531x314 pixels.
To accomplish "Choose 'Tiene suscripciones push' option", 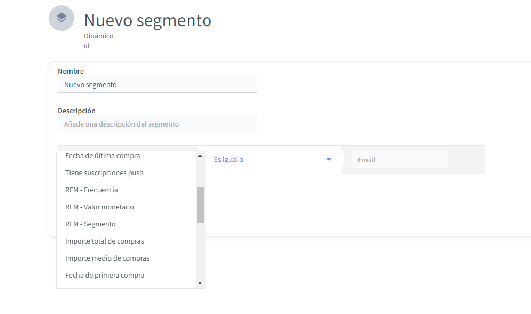I will coord(104,173).
